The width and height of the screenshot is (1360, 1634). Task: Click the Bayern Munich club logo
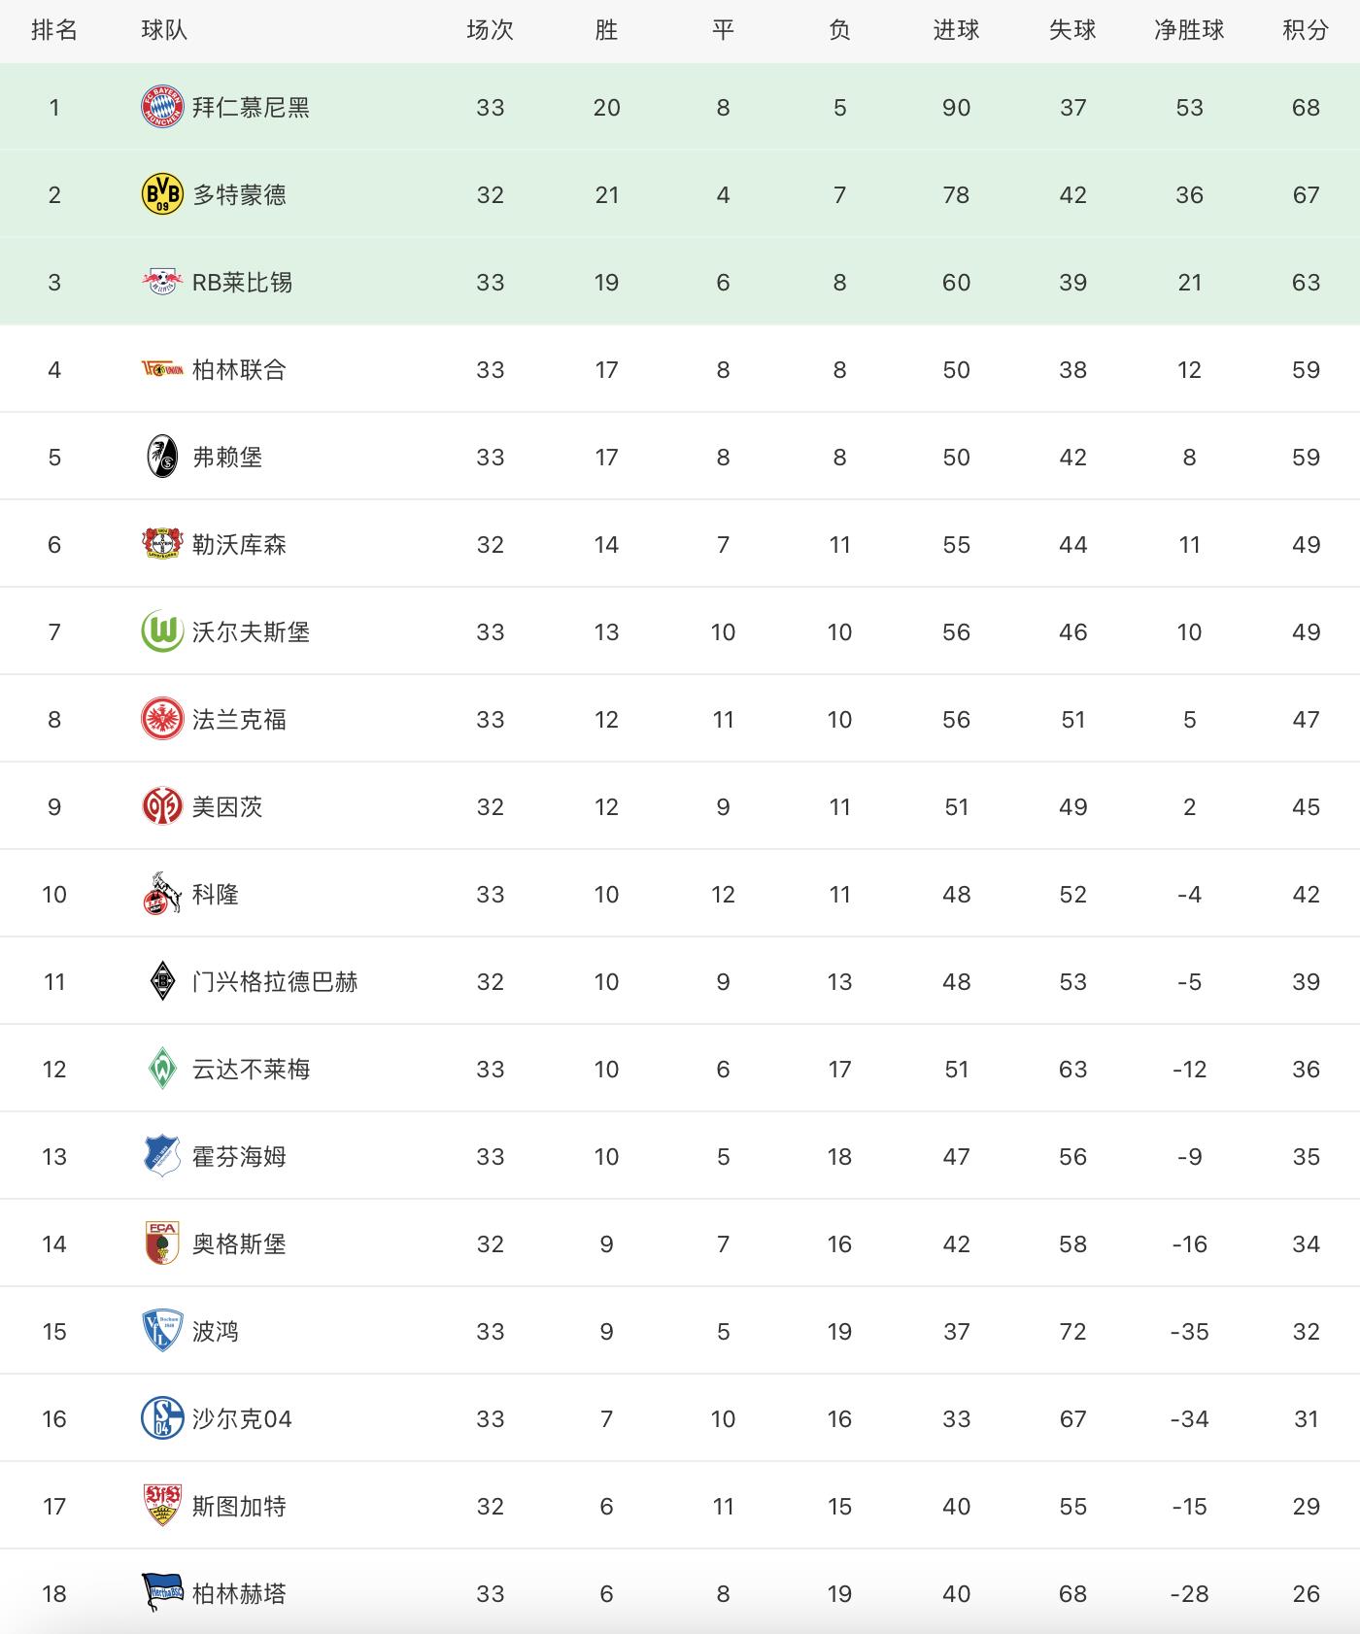pos(162,107)
